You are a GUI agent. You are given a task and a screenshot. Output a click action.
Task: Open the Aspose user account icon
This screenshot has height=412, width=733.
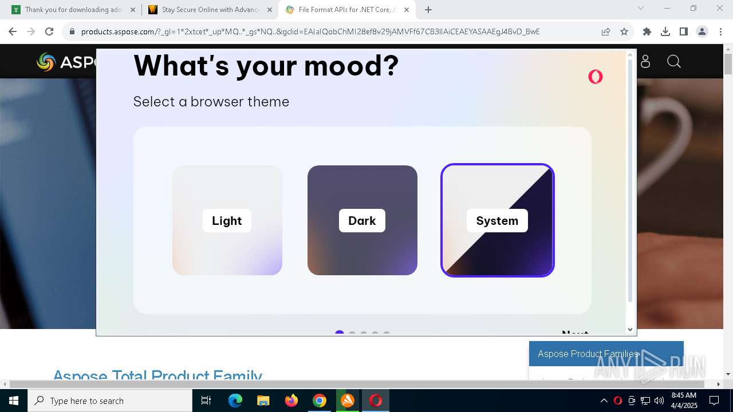645,62
